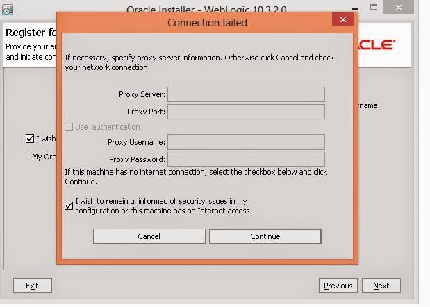Go to Previous installer step
The height and width of the screenshot is (307, 430).
(x=338, y=286)
